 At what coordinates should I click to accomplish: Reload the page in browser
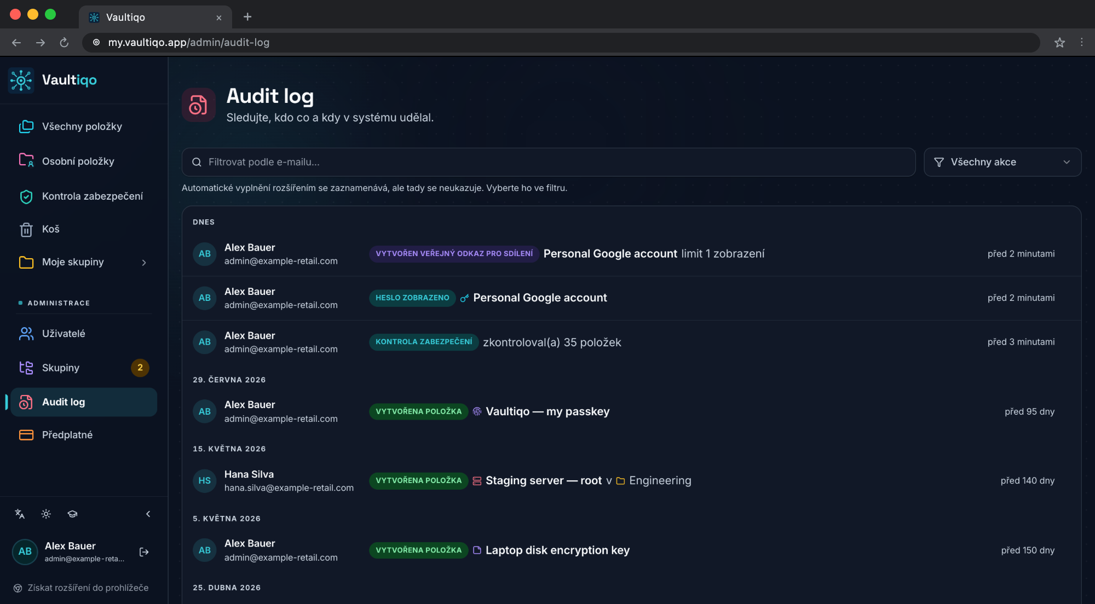tap(64, 43)
